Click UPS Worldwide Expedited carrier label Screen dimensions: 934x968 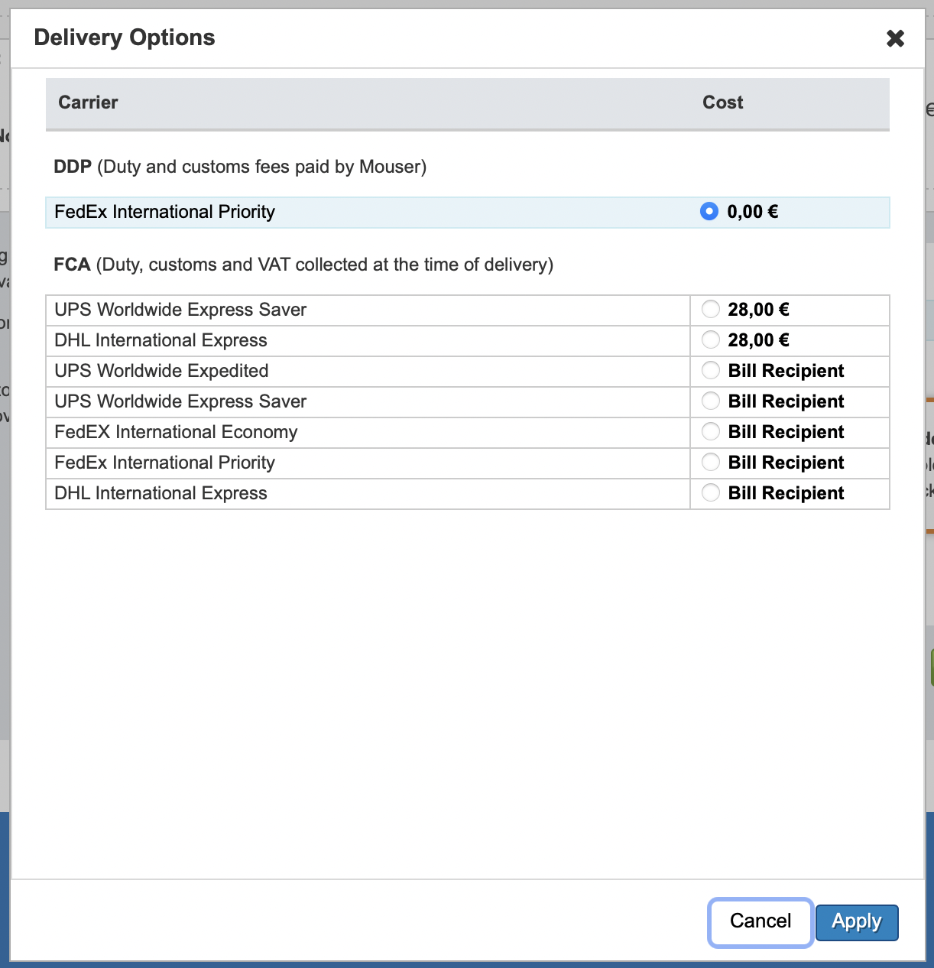click(x=161, y=371)
